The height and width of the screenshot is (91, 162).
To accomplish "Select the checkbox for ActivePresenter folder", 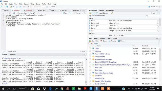I will click(x=90, y=56).
